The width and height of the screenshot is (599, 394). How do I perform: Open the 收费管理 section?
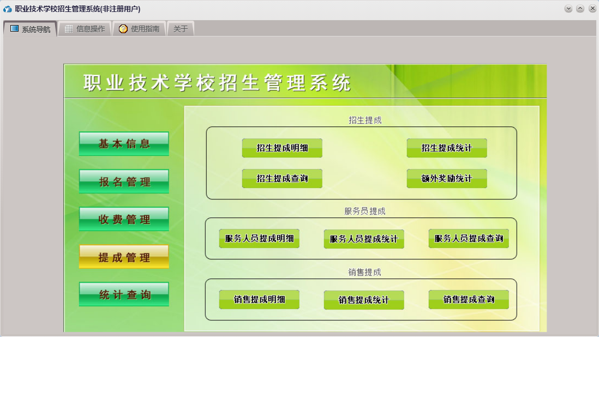tap(124, 219)
